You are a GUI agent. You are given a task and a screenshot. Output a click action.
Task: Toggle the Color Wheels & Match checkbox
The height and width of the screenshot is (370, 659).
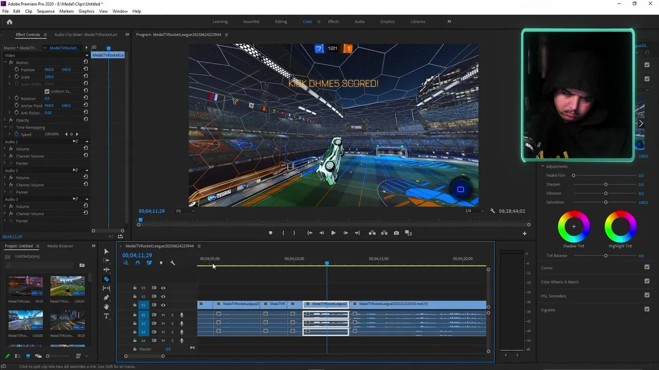pyautogui.click(x=647, y=281)
